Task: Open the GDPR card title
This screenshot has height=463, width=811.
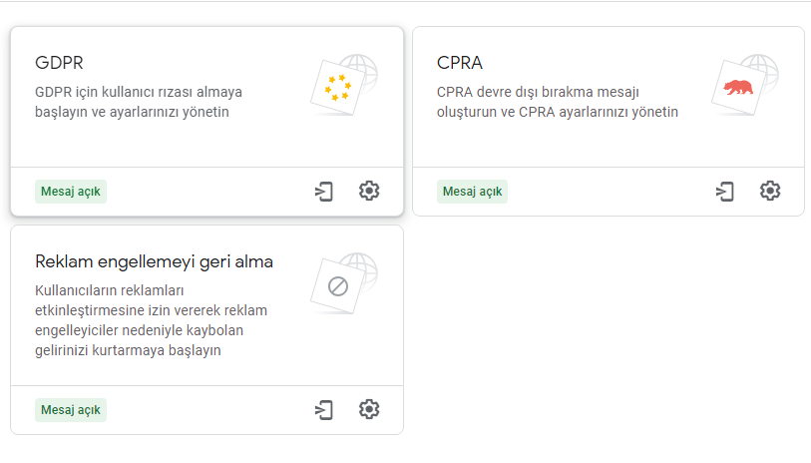Action: 59,63
